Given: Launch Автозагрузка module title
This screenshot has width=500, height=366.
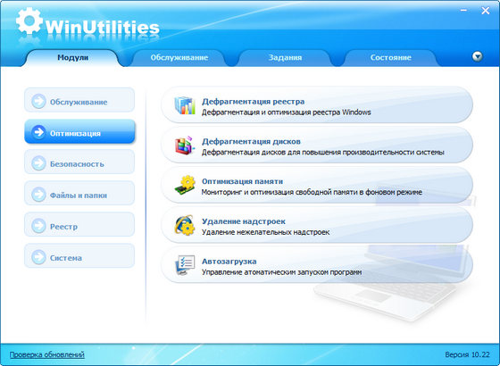Looking at the screenshot, I should tap(229, 262).
